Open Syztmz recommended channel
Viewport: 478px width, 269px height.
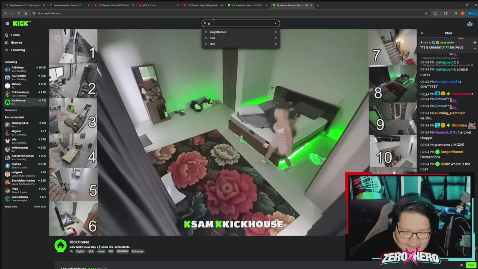coord(25,165)
